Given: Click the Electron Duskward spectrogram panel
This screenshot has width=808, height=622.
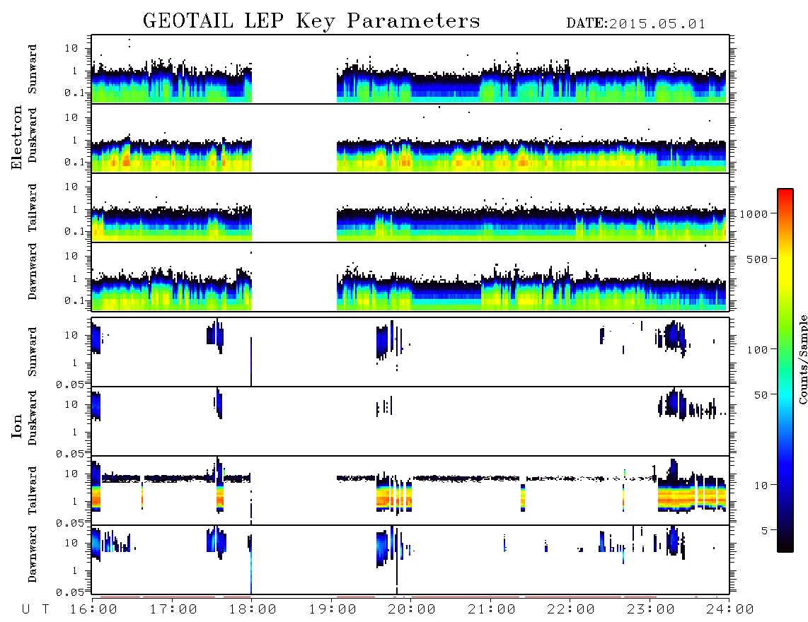Looking at the screenshot, I should pos(410,138).
